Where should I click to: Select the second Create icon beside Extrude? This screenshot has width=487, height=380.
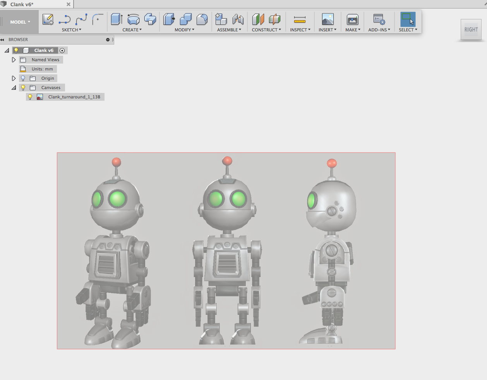[x=134, y=19]
